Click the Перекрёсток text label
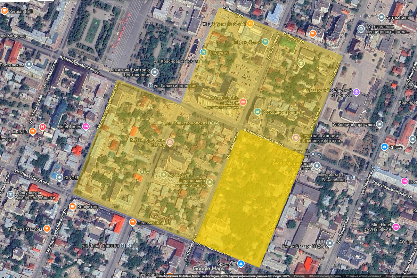The width and height of the screenshot is (417, 278). point(248,42)
